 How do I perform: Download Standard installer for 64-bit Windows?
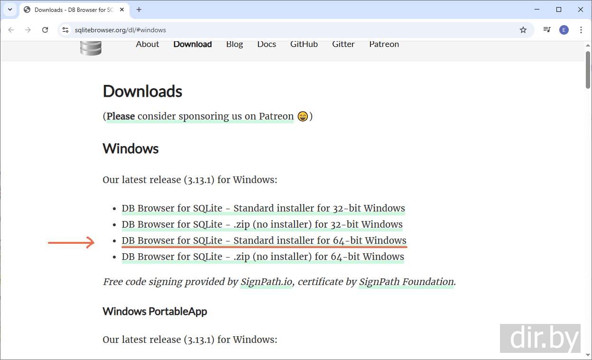coord(264,240)
